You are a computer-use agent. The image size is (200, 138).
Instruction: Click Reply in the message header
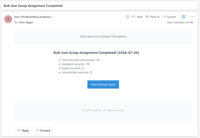click(x=137, y=17)
